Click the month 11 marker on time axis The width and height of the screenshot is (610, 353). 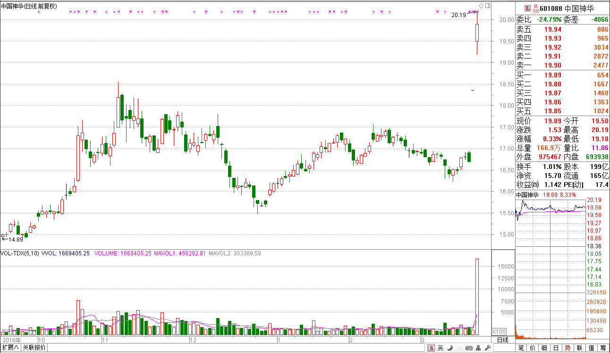pyautogui.click(x=106, y=340)
